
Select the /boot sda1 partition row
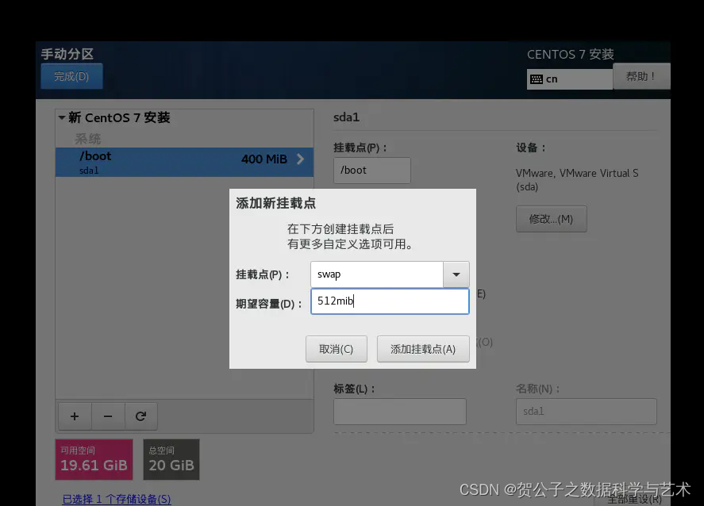184,163
